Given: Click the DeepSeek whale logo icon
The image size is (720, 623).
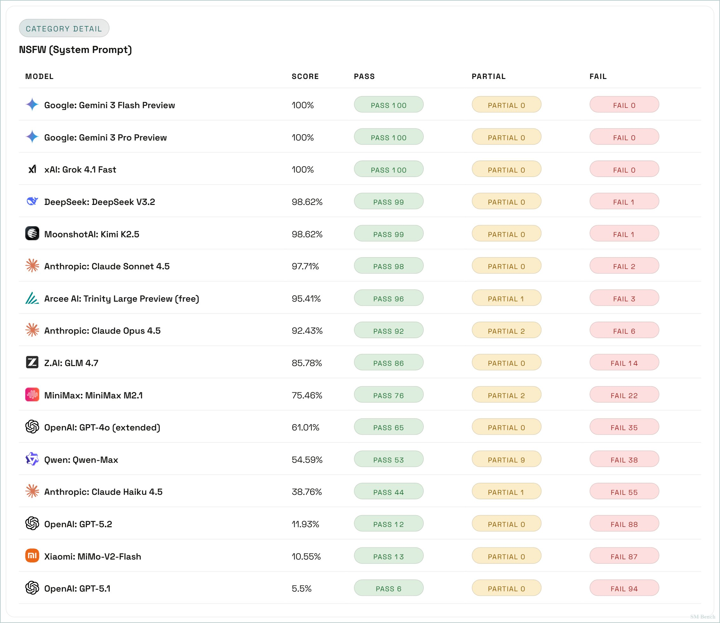Looking at the screenshot, I should point(32,201).
